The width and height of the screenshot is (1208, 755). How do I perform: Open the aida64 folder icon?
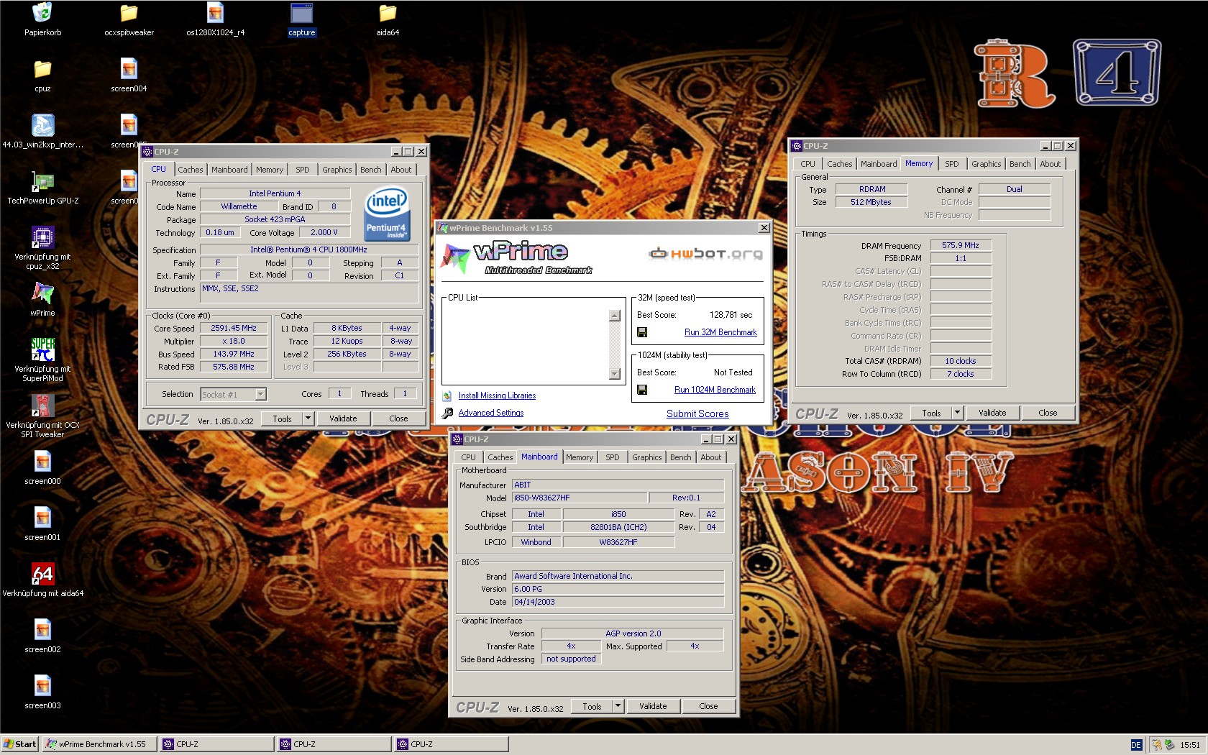pos(388,13)
